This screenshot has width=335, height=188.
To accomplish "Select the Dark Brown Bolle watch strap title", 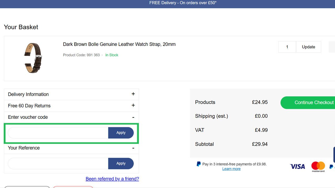I will tap(119, 44).
